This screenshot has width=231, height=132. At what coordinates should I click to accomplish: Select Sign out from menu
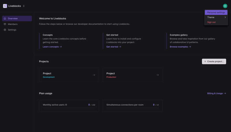point(216,22)
